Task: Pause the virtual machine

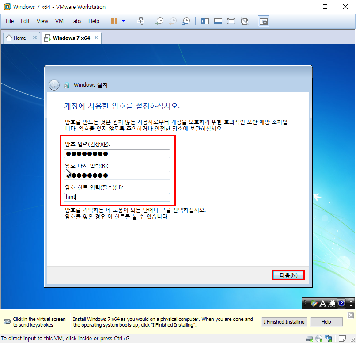Action: click(x=114, y=21)
